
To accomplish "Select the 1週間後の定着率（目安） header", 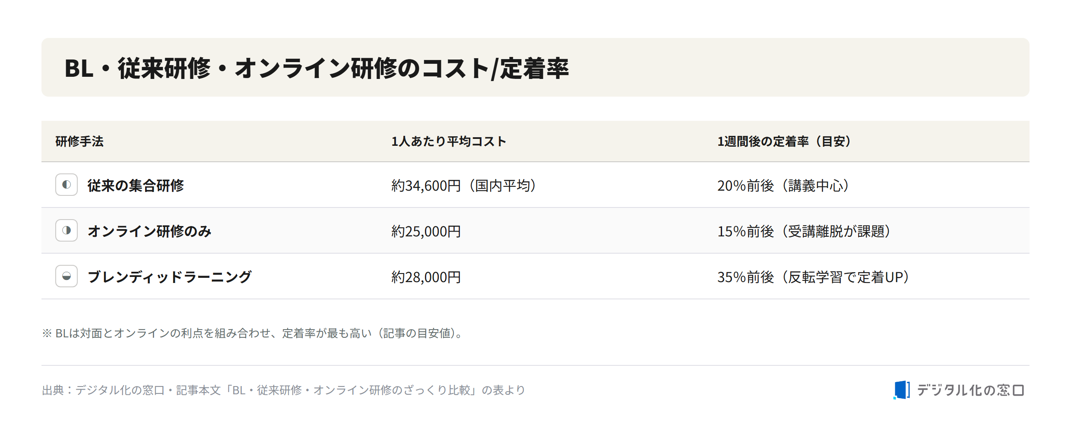I will [785, 141].
